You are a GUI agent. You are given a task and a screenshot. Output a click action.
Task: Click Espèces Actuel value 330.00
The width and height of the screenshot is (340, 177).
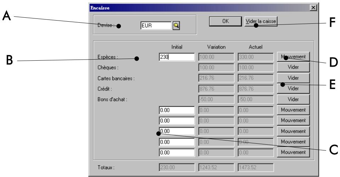(256, 57)
